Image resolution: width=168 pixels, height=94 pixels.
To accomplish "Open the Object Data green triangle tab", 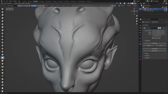I will (140, 54).
